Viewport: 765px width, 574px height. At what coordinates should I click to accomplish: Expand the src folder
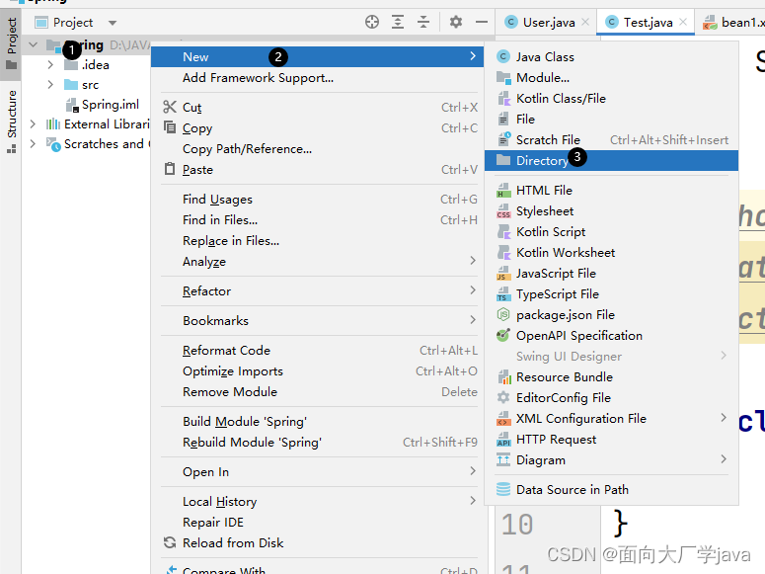[x=50, y=85]
